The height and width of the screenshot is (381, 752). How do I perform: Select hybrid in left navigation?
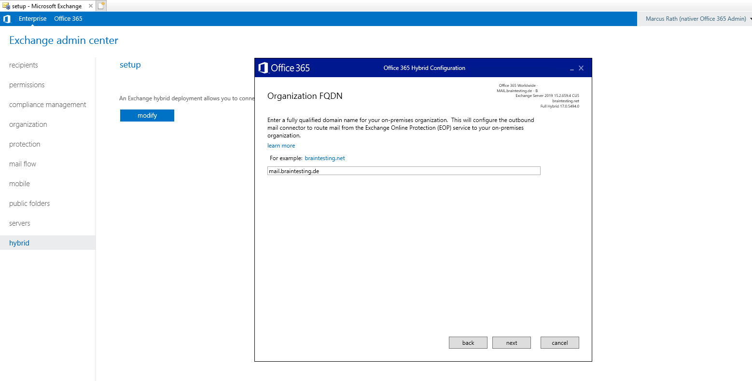click(x=48, y=243)
